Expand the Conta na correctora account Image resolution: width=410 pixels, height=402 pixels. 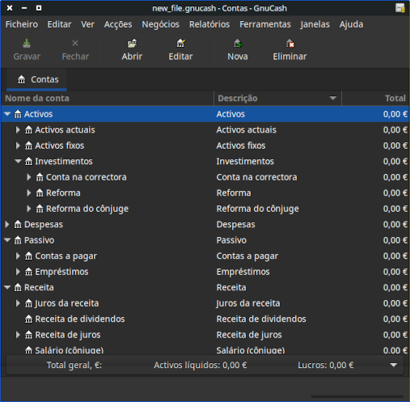[29, 177]
